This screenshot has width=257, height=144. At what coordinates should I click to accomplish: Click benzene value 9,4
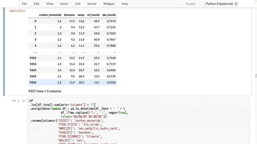click(73, 27)
